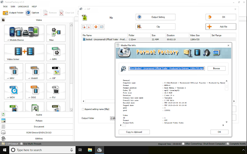
Task: Click the Set Range column header
Action: coord(223,35)
